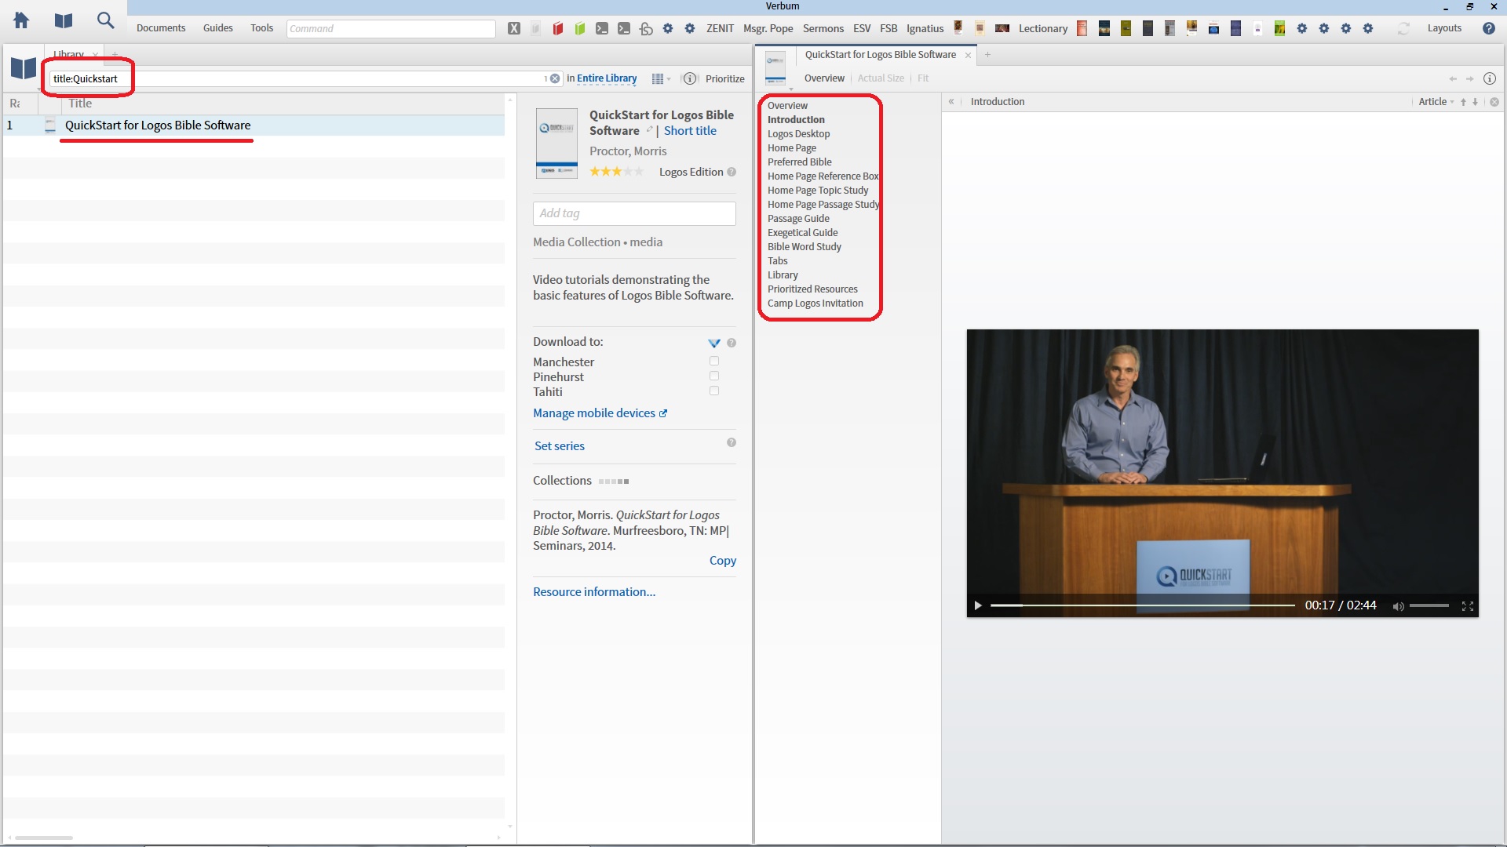Enter video fullscreen mode
This screenshot has width=1507, height=847.
point(1467,606)
